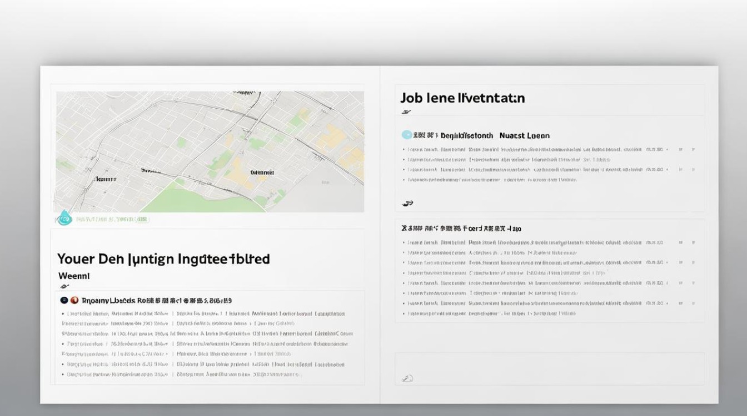This screenshot has width=747, height=416.
Task: Click the small pencil icon under "Weennl"
Action: pos(64,287)
